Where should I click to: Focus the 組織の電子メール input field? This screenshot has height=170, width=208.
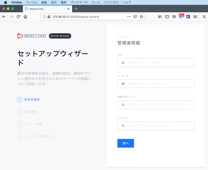click(x=156, y=105)
